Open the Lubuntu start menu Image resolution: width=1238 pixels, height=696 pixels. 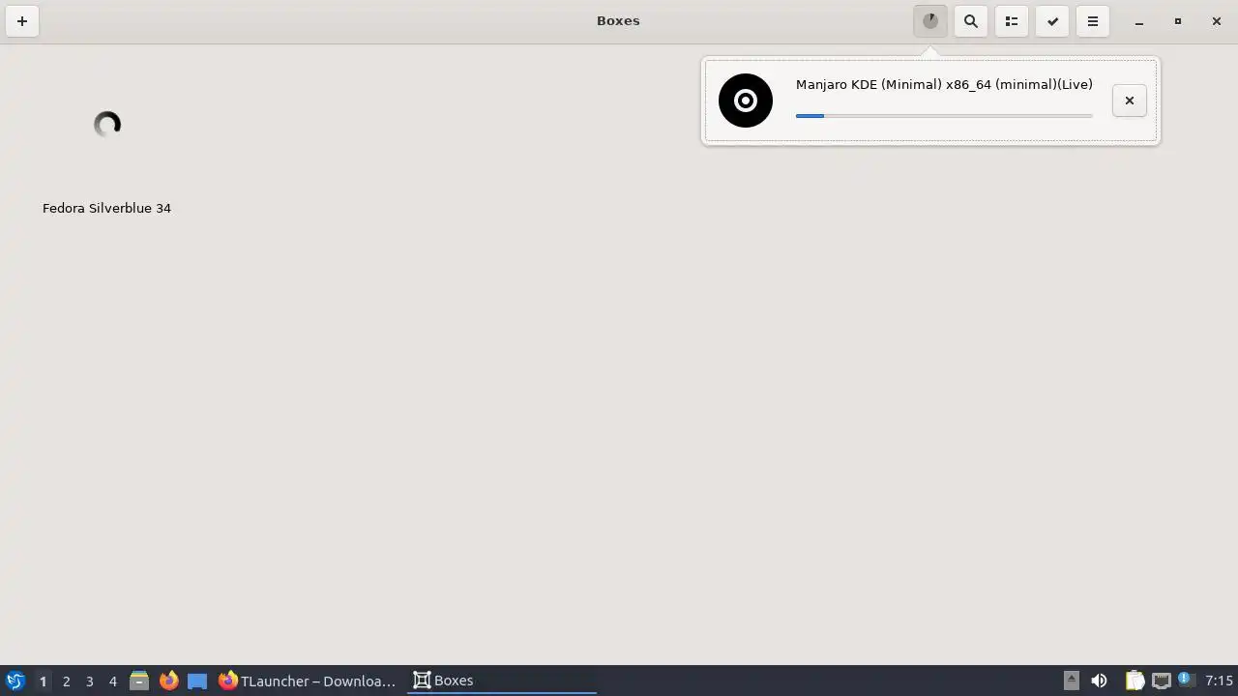(15, 681)
